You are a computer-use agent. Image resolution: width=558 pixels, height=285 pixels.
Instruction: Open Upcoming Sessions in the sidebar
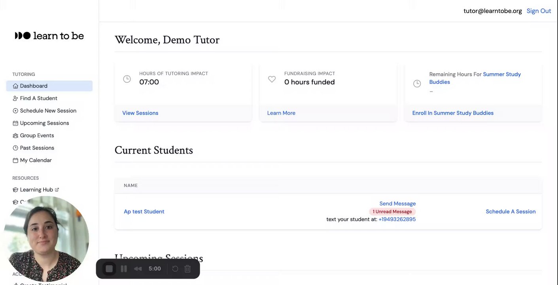point(44,123)
